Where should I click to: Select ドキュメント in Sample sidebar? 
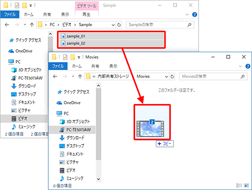pos(24,103)
